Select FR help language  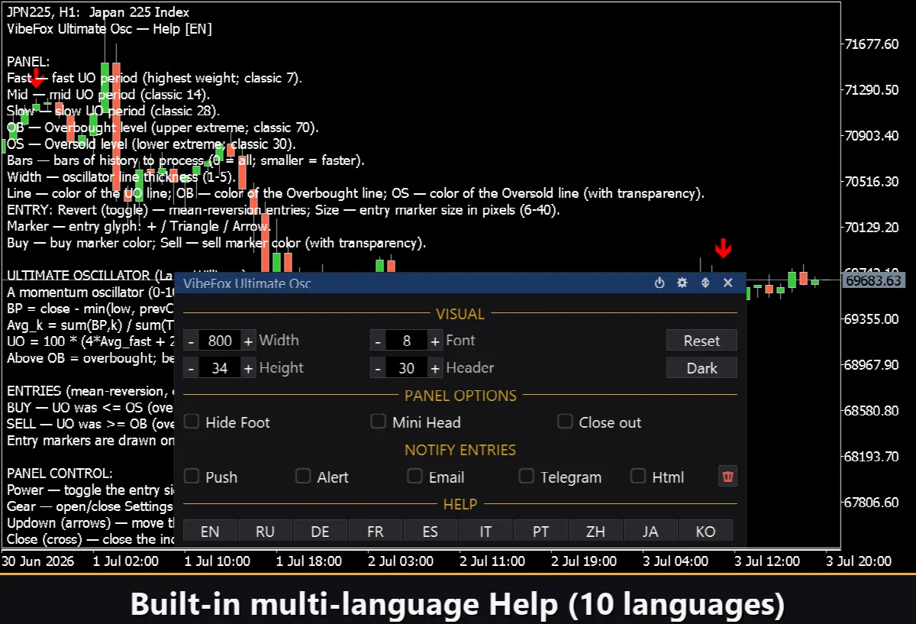click(375, 531)
